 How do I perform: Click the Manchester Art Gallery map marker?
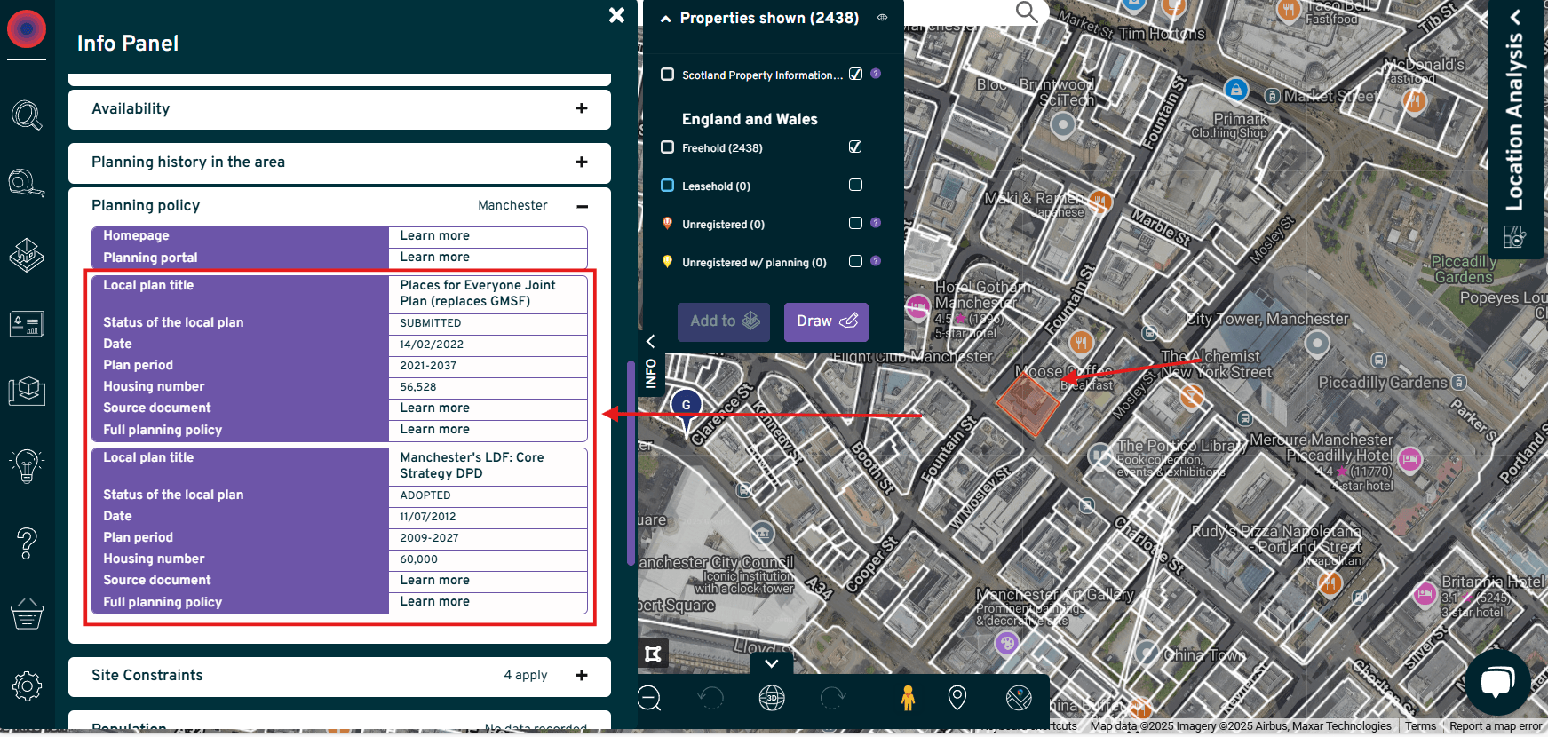pos(1007,643)
